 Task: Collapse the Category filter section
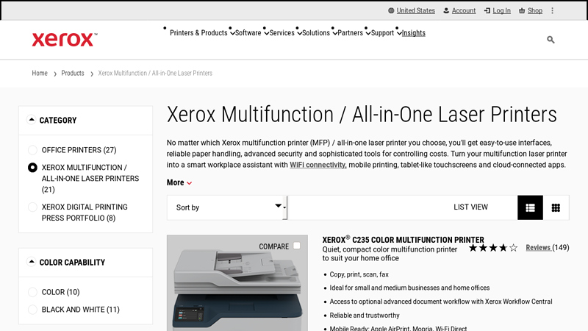click(32, 120)
